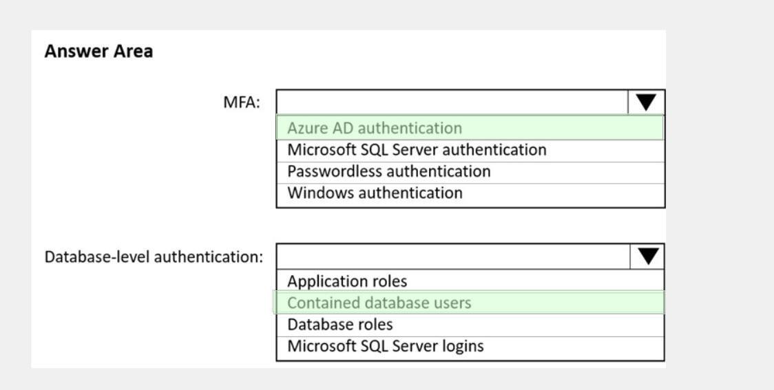Click the Database-level authentication label
This screenshot has width=774, height=390.
154,257
